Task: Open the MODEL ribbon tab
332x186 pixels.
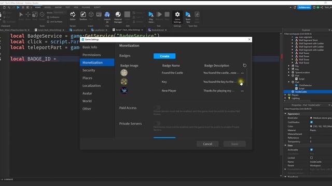Action: (x=48, y=7)
